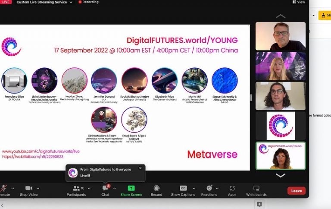Toggle Show Captions CC button
The width and height of the screenshot is (331, 209).
click(183, 190)
